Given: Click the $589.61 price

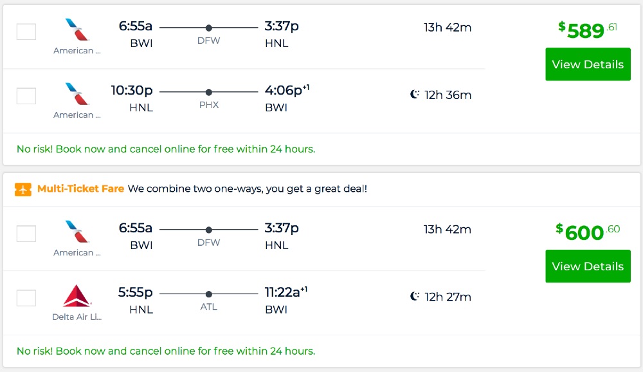Looking at the screenshot, I should pyautogui.click(x=588, y=30).
